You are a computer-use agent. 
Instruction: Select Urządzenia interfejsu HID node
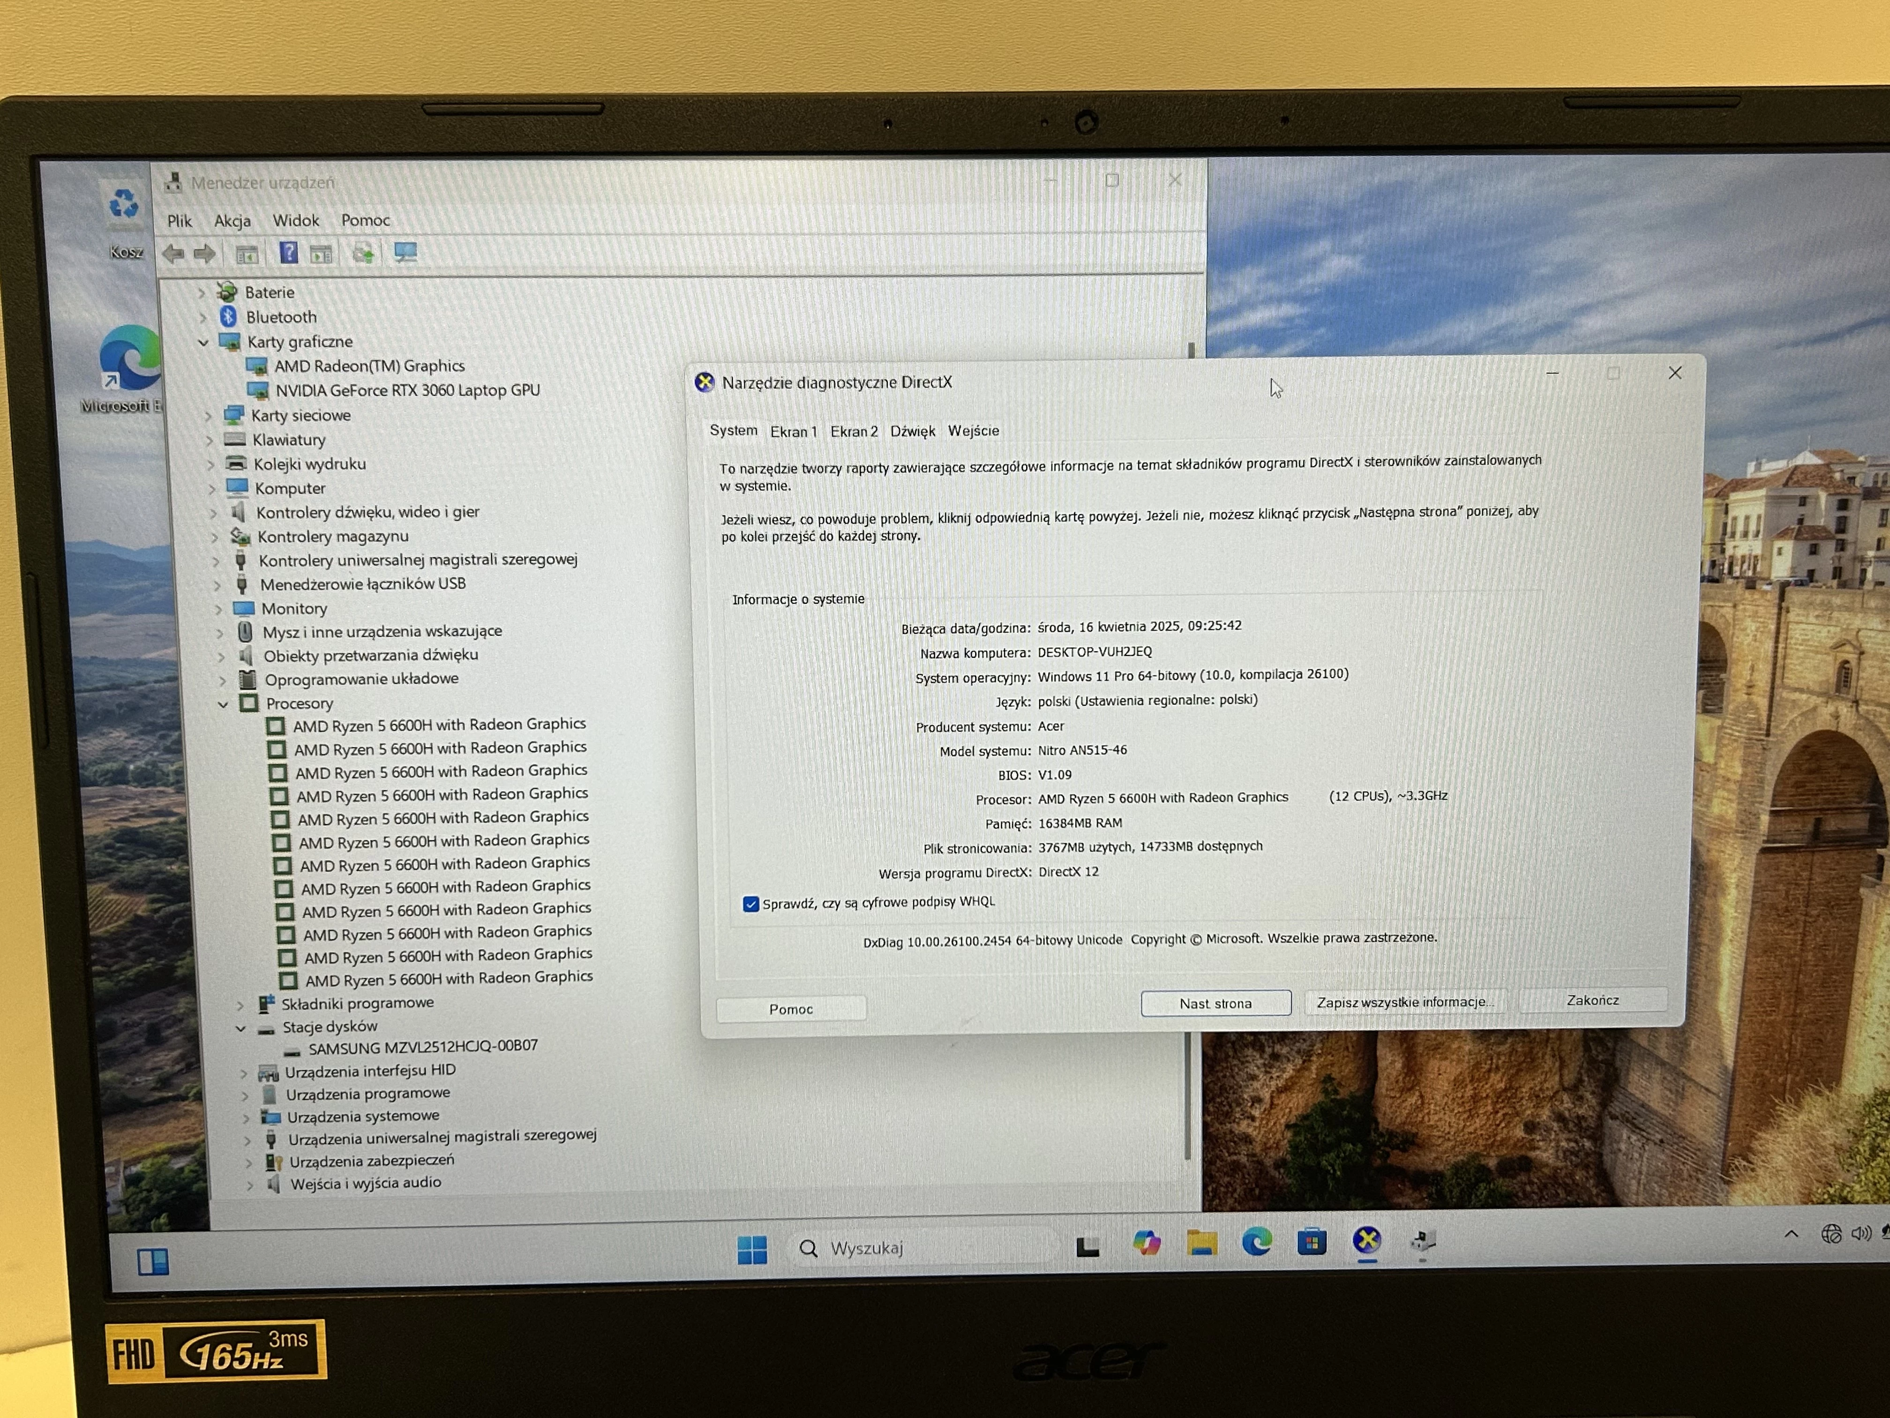(357, 1071)
